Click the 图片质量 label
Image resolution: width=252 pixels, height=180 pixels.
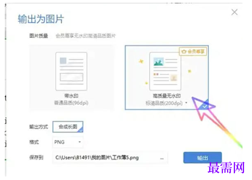tap(38, 36)
